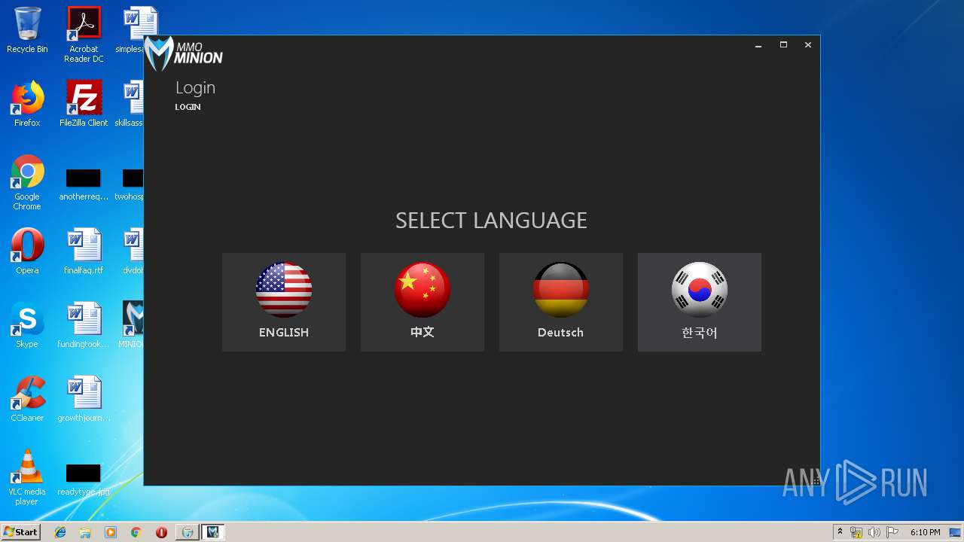Minimize the MMO Minion window
The width and height of the screenshot is (964, 542).
pyautogui.click(x=758, y=45)
